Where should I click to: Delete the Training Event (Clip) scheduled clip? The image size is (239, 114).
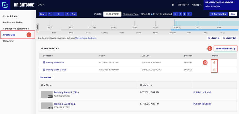click(x=214, y=63)
